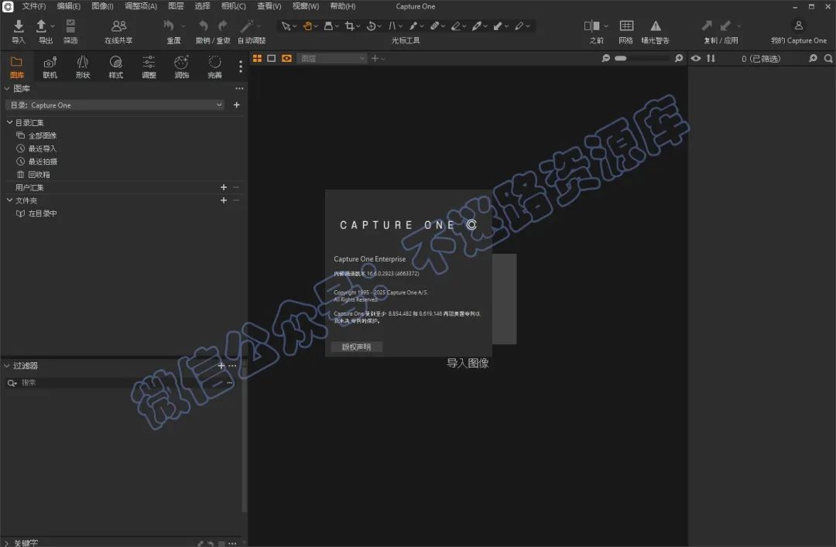Viewport: 836px width, 547px height.
Task: Select the Rotate/Straighten cursor tool
Action: pos(371,26)
